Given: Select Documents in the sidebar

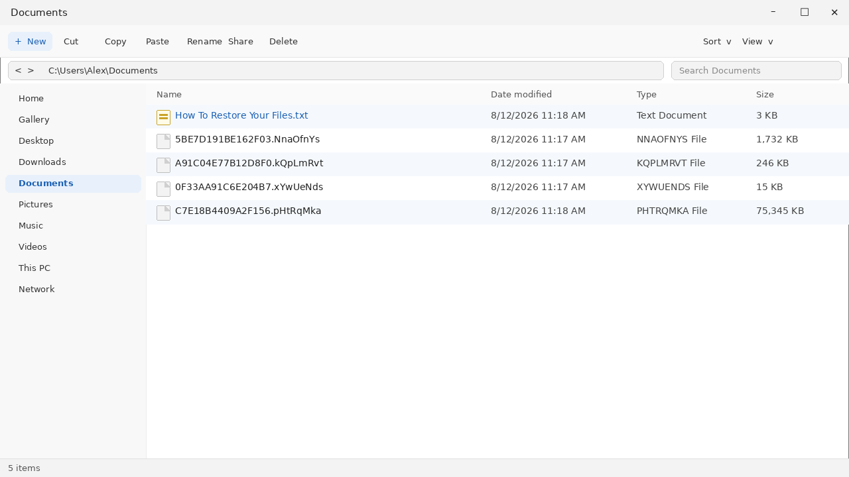Looking at the screenshot, I should point(73,183).
